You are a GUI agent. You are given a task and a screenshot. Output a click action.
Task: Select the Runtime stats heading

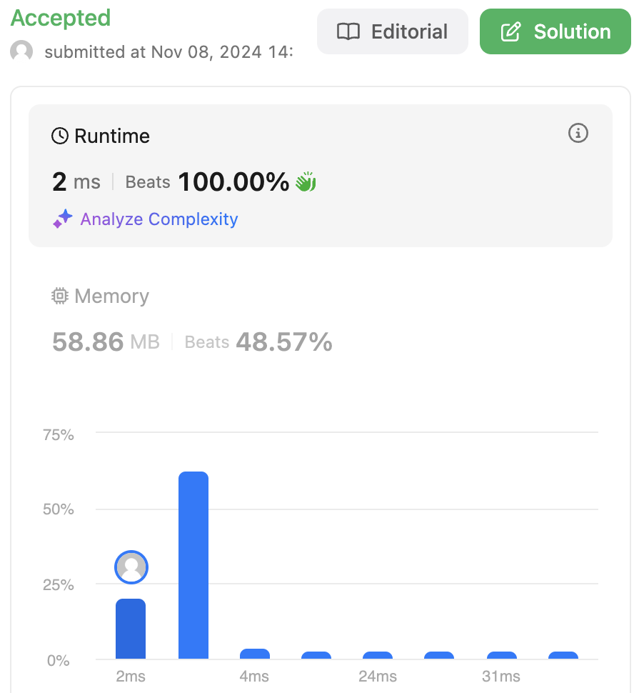pos(111,136)
